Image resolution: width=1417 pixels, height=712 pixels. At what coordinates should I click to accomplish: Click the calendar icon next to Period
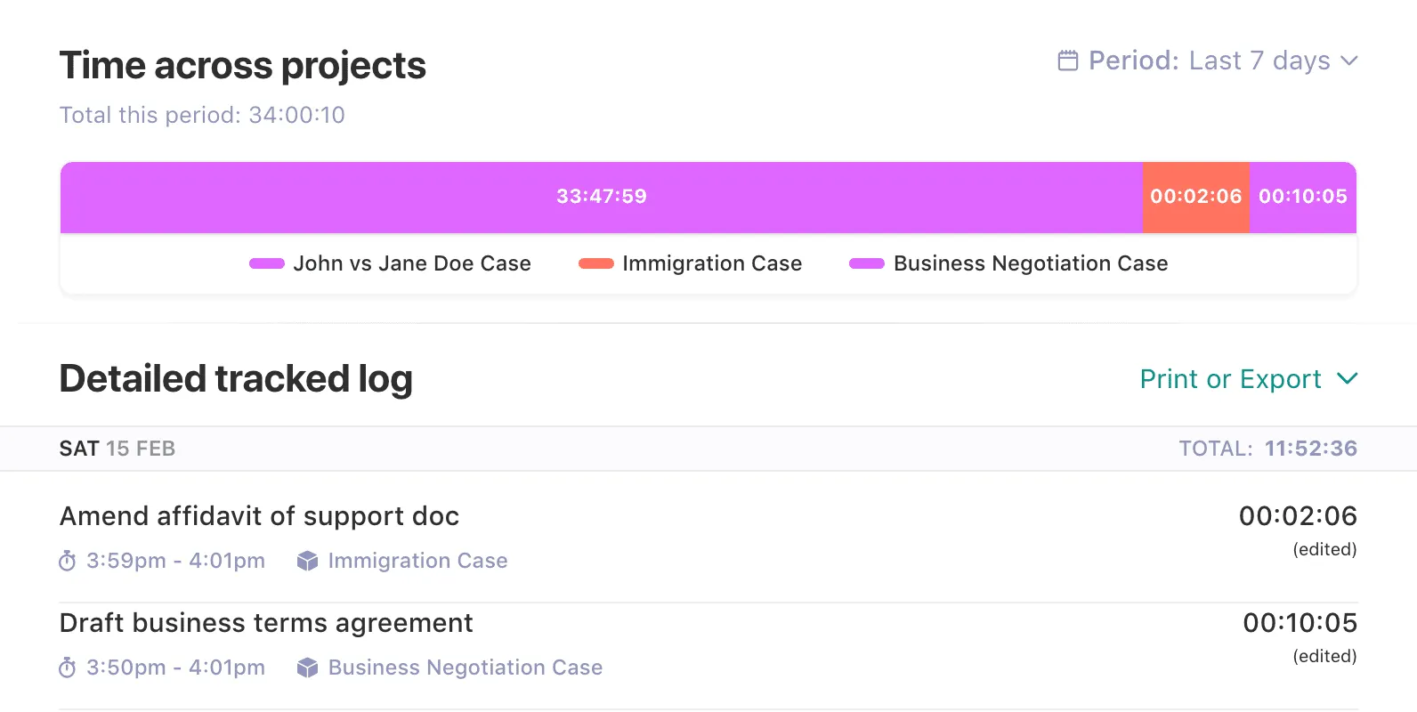pos(1067,61)
